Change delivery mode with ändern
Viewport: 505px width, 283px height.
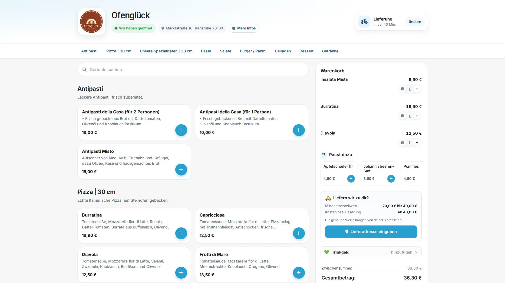click(x=415, y=22)
